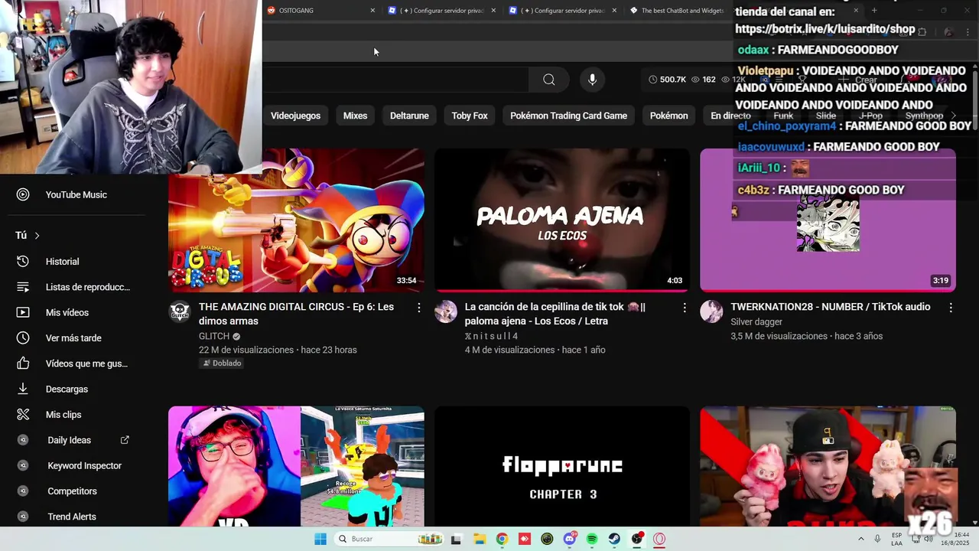Screen dimensions: 979x551
Task: Select the Pokémon filter chip
Action: [669, 116]
